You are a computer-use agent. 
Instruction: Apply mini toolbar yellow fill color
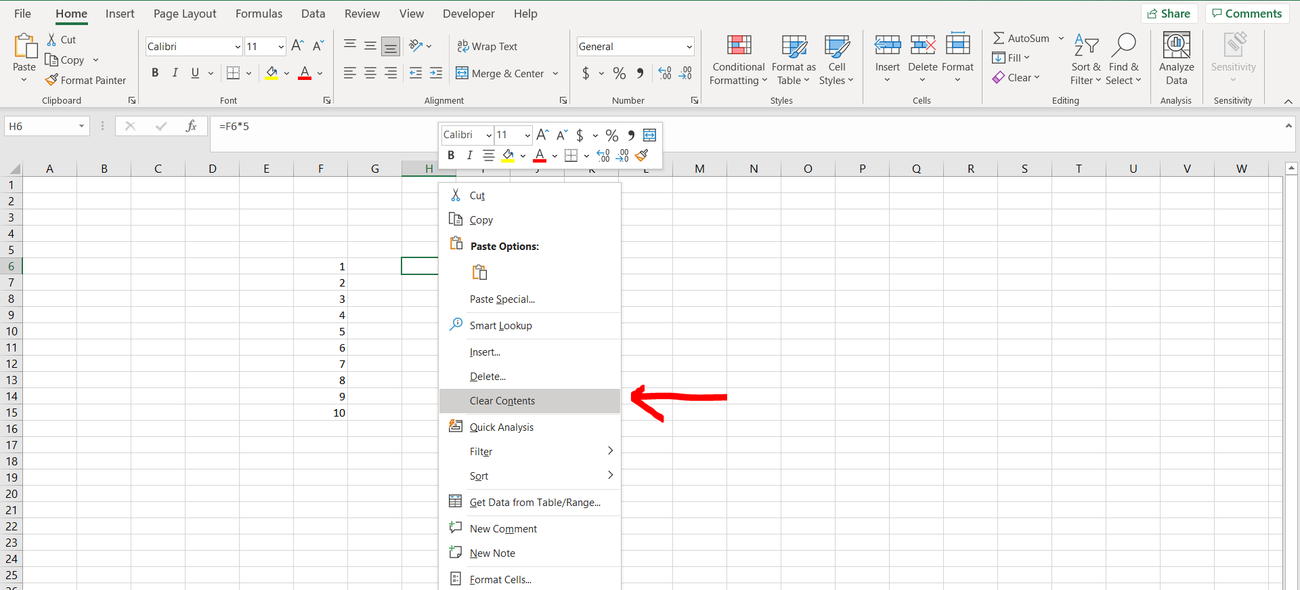tap(508, 156)
